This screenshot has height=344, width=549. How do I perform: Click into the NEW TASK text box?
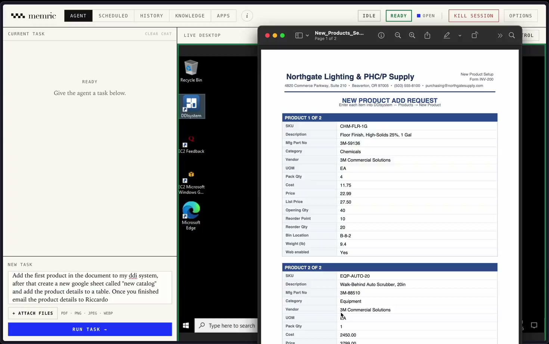point(90,287)
